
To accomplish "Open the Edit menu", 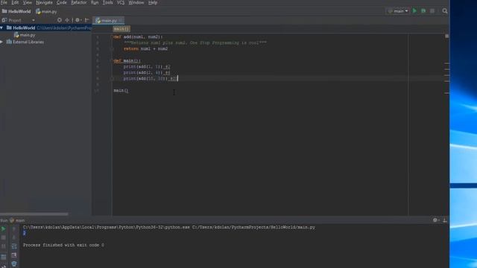I will [x=15, y=2].
